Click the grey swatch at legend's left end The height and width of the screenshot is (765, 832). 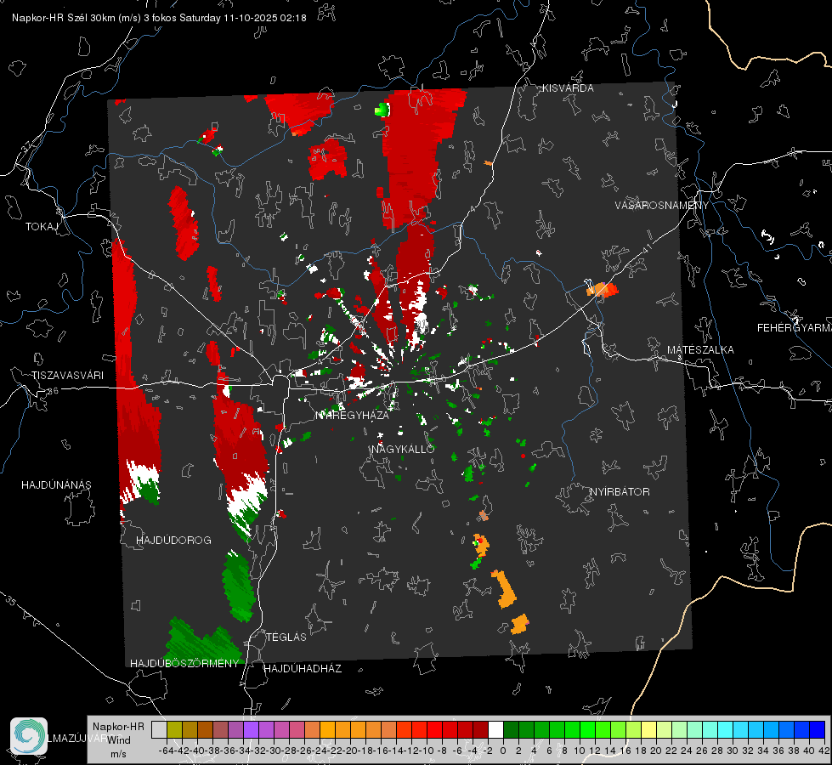pos(159,729)
